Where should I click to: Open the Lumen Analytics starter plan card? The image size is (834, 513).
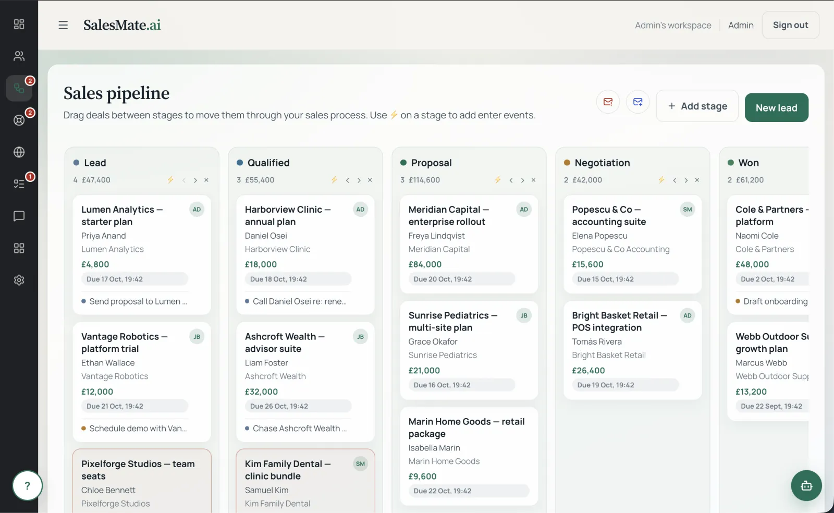pyautogui.click(x=142, y=255)
